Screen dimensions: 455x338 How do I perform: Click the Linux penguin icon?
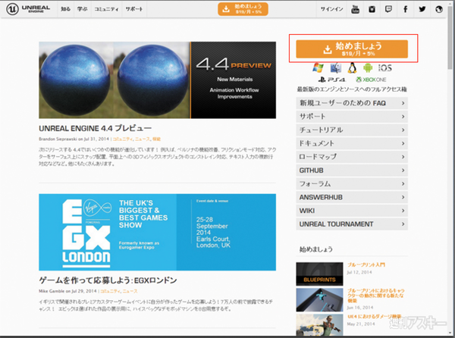[x=352, y=68]
